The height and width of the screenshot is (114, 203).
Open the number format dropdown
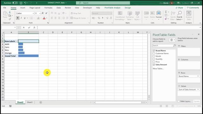coord(111,13)
